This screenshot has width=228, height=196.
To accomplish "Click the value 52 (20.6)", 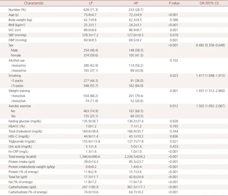I will pos(137,101).
